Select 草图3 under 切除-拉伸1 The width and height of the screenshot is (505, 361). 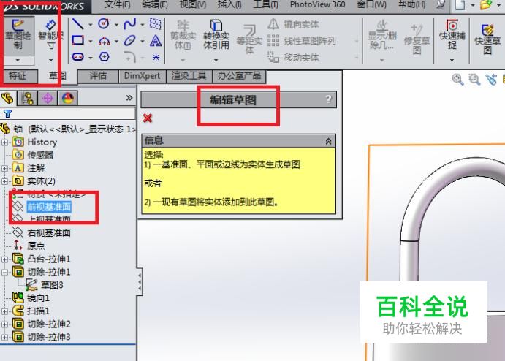(52, 285)
